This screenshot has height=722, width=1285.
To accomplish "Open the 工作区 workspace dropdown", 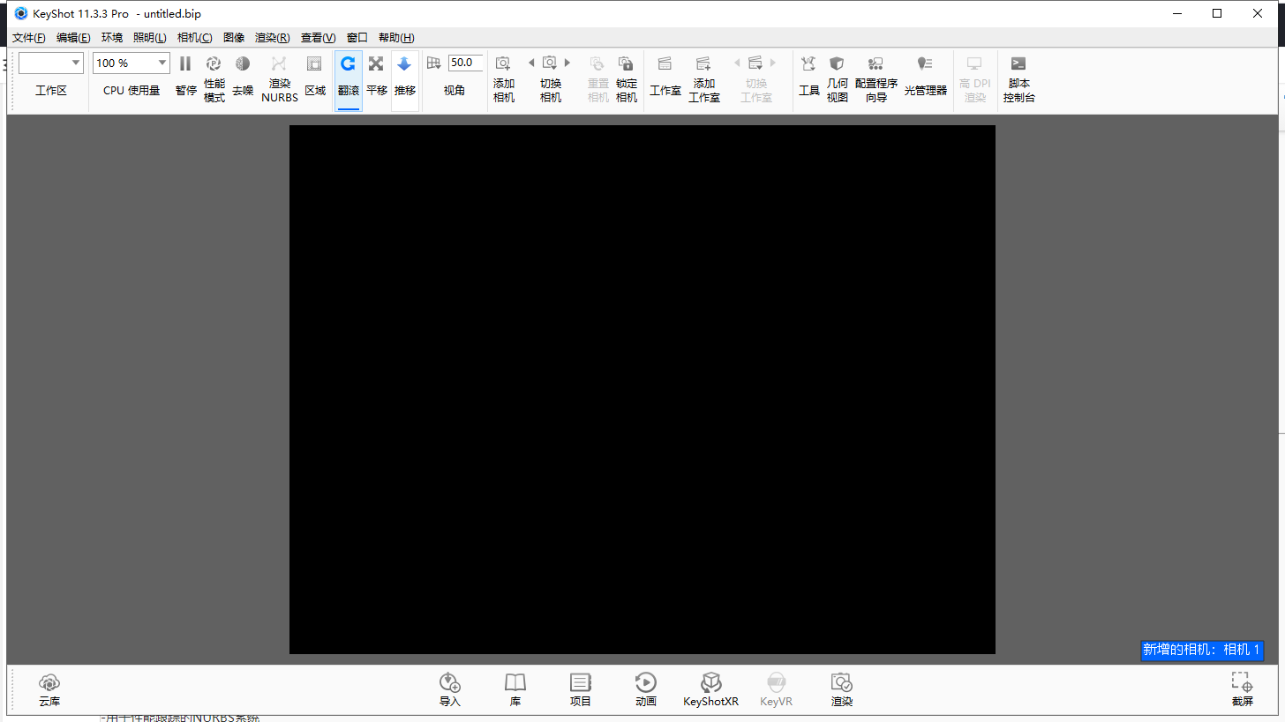I will click(51, 63).
